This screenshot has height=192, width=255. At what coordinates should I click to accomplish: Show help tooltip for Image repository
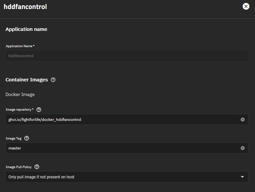pyautogui.click(x=39, y=110)
